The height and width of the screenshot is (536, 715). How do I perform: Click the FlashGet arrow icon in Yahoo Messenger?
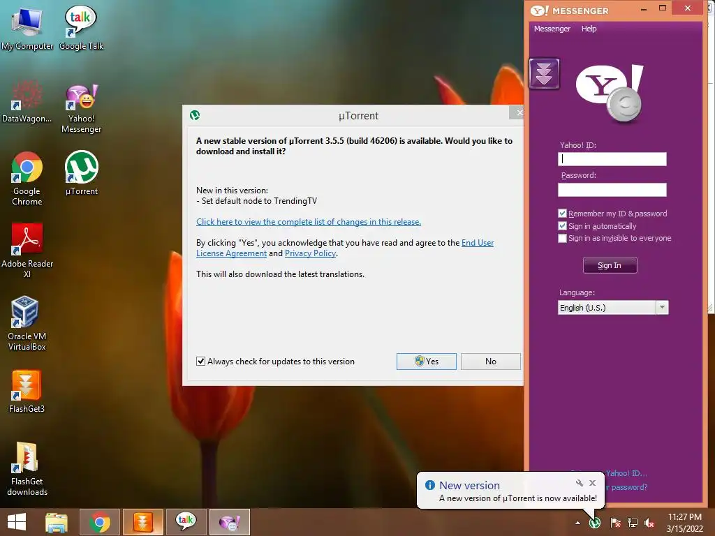point(544,73)
